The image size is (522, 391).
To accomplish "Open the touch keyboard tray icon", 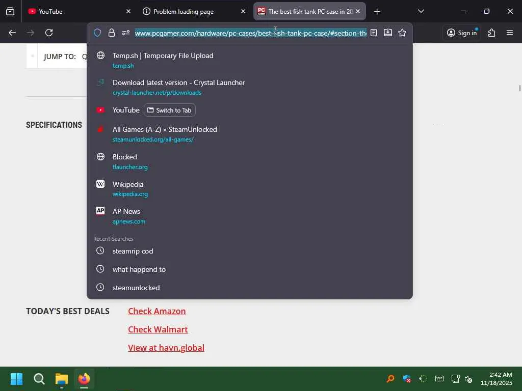I will [x=439, y=379].
